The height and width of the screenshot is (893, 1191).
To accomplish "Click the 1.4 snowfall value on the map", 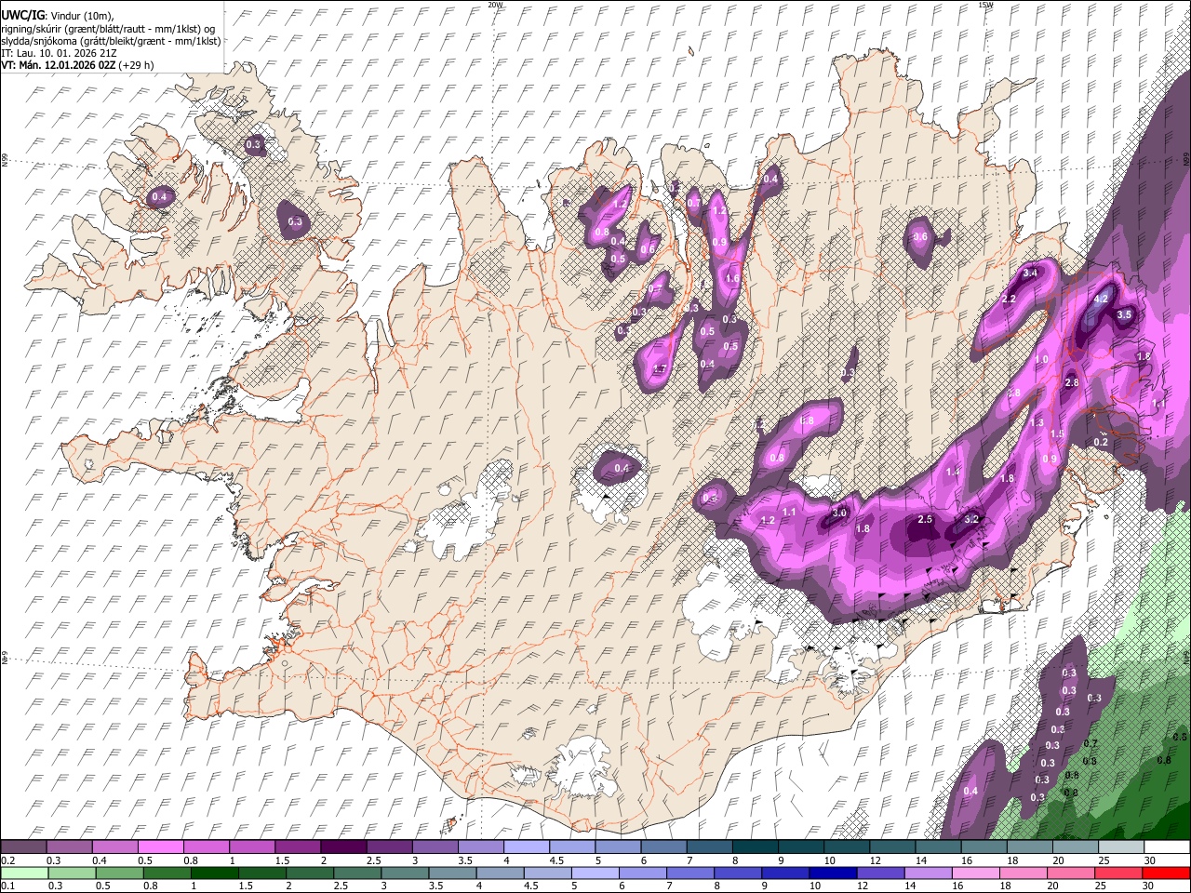I will coord(952,473).
